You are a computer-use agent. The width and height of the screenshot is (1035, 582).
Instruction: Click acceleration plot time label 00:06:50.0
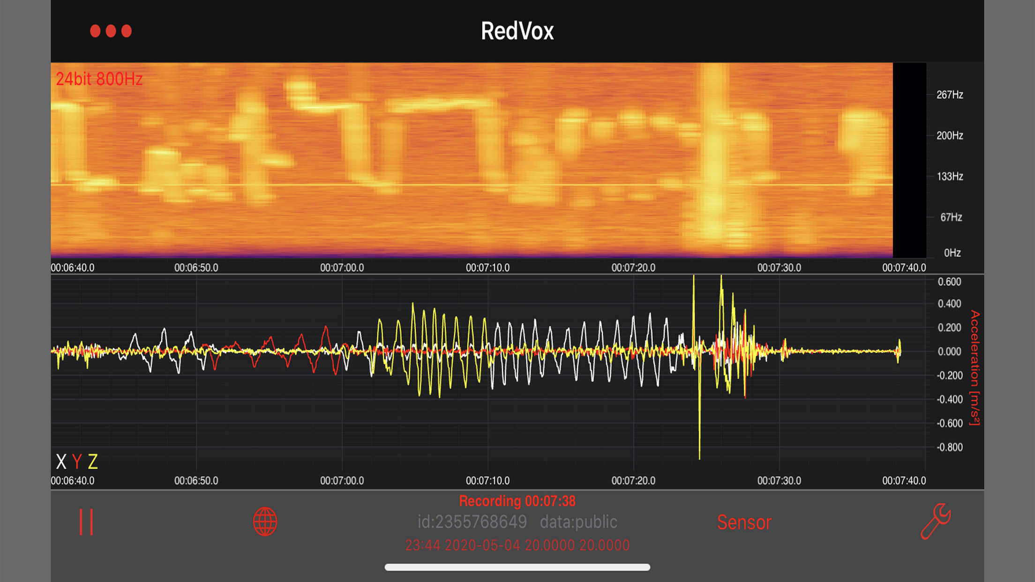tap(196, 480)
